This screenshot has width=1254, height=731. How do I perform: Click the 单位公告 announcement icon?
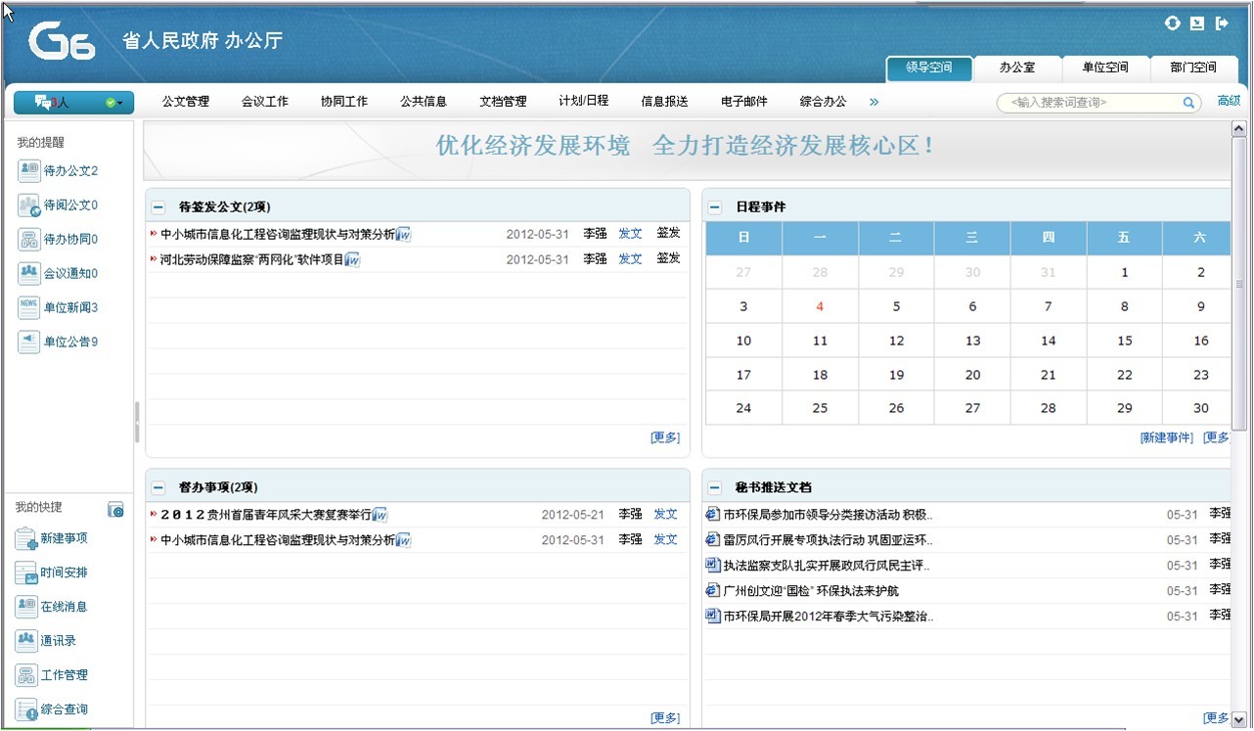pyautogui.click(x=28, y=342)
